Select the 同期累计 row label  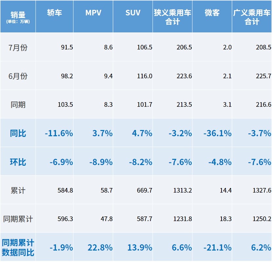tap(18, 219)
